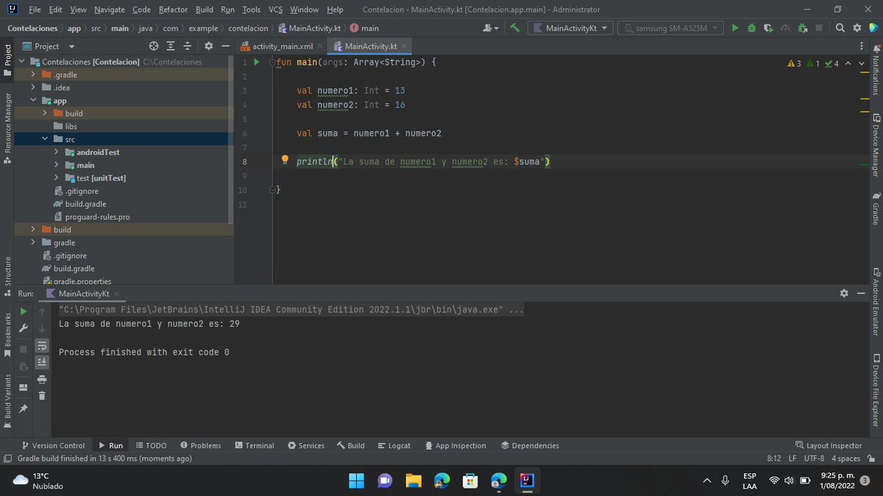Restore layout icon in Run panel sidebar

24,387
